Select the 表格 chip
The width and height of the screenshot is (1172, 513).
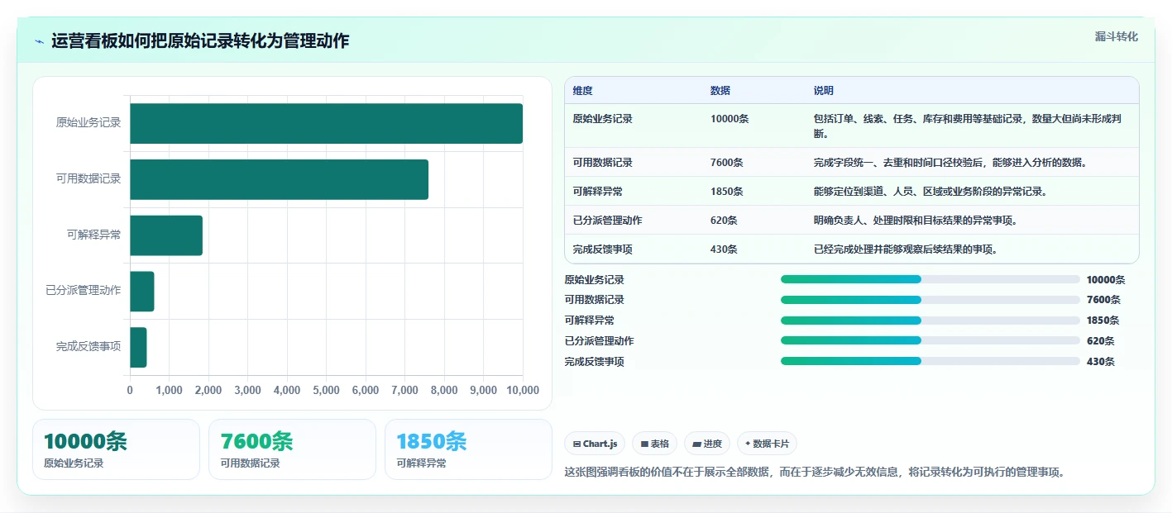point(654,444)
